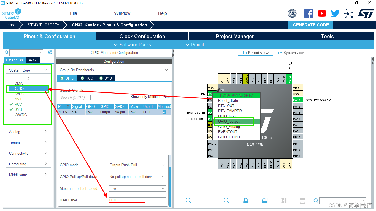The width and height of the screenshot is (376, 211).
Task: Rotate the chip counter-clockwise
Action: click(x=264, y=201)
